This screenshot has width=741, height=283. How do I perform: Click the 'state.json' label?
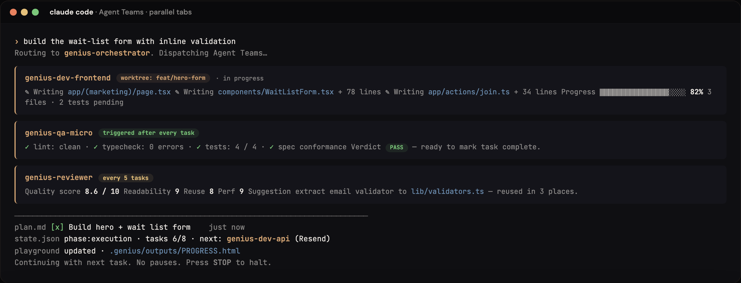pos(37,239)
